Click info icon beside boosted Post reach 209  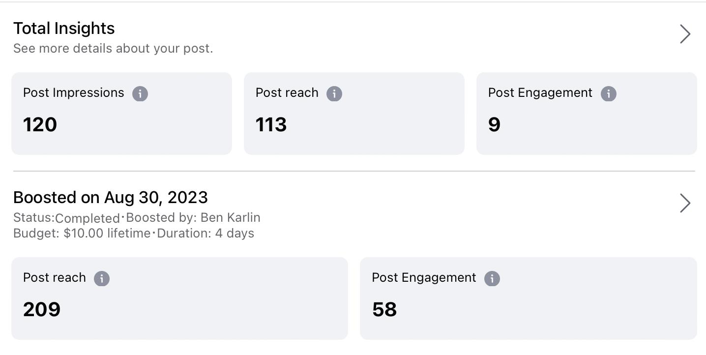tap(102, 278)
